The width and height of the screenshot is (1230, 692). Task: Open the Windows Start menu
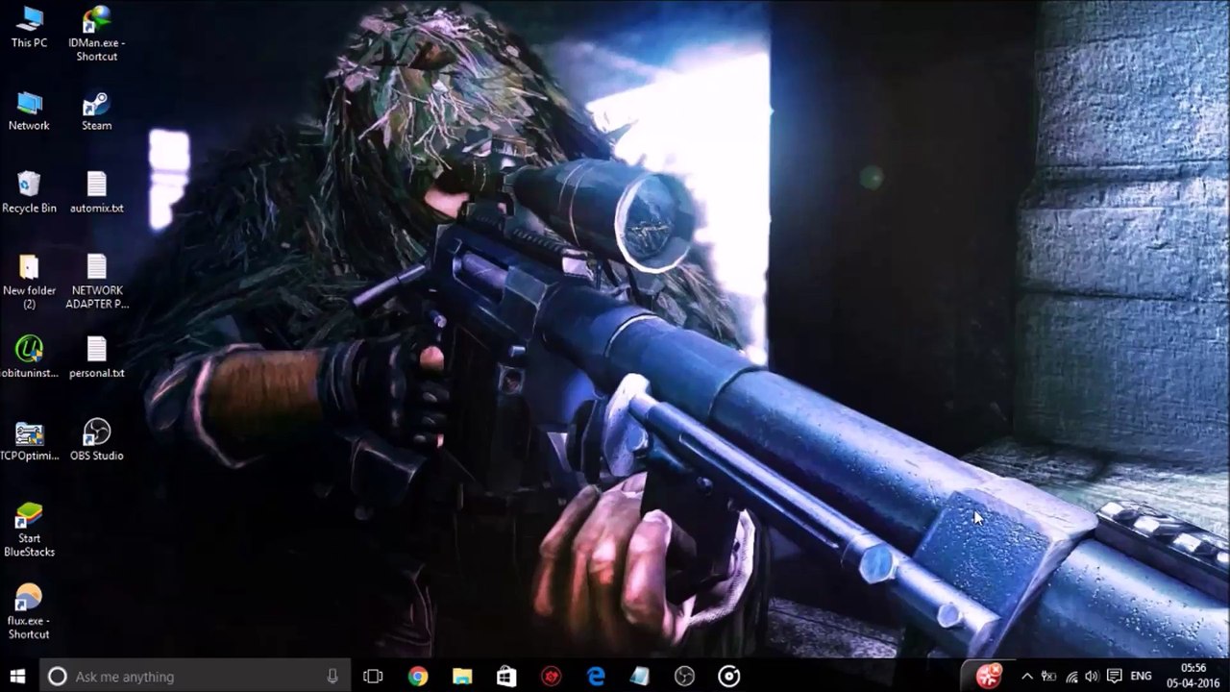tap(17, 677)
